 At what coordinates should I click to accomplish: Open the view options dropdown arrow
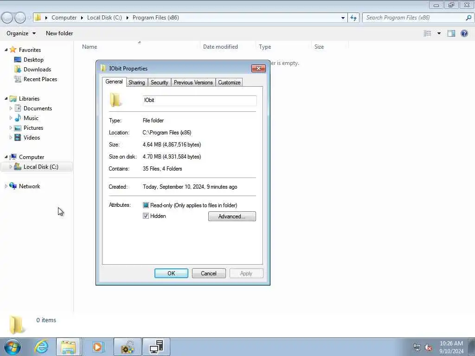coord(439,33)
